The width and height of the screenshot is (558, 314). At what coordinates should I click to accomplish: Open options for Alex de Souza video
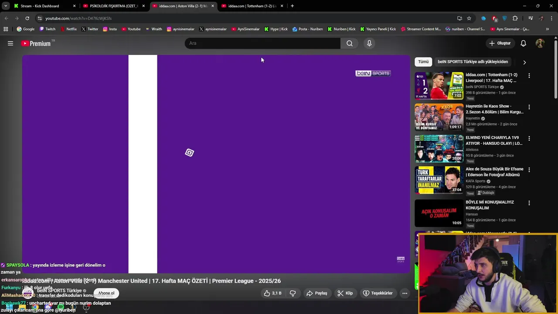pos(529,170)
